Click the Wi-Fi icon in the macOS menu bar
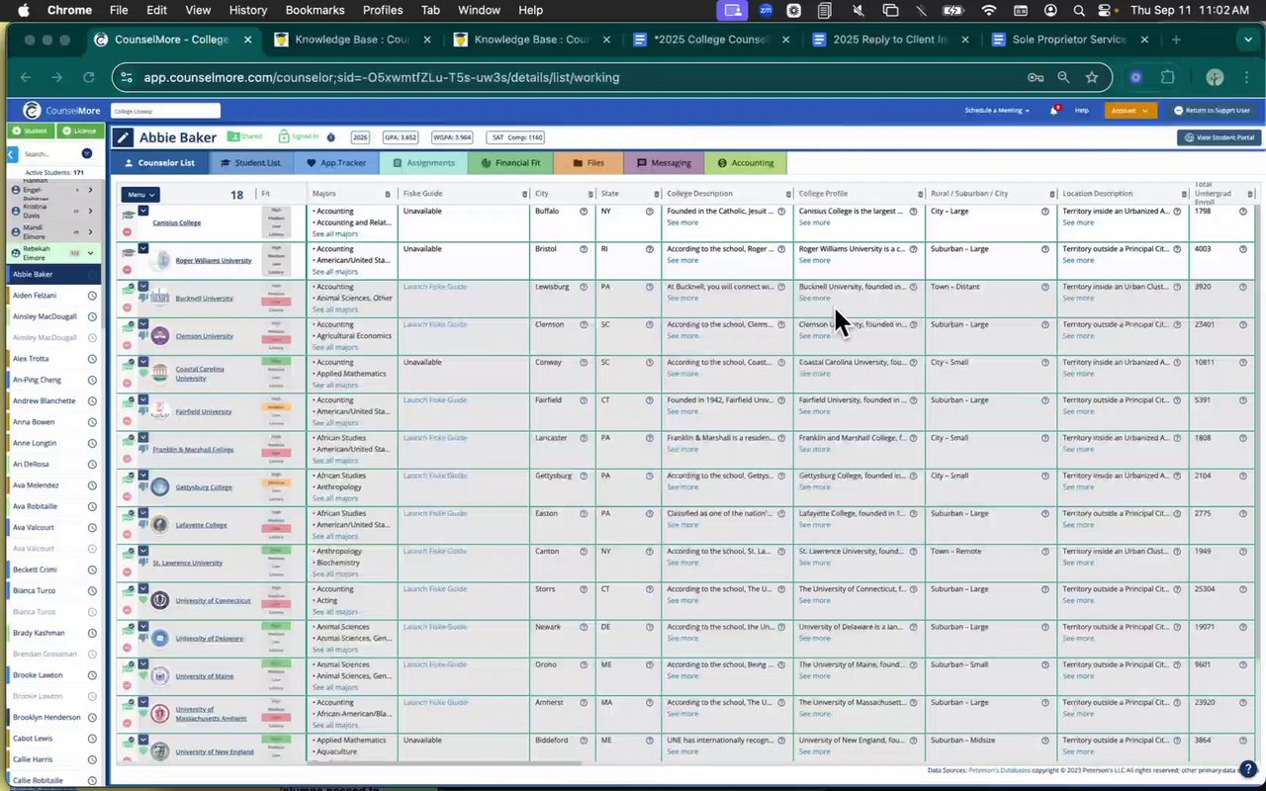Screen dimensions: 1266x791 989,10
